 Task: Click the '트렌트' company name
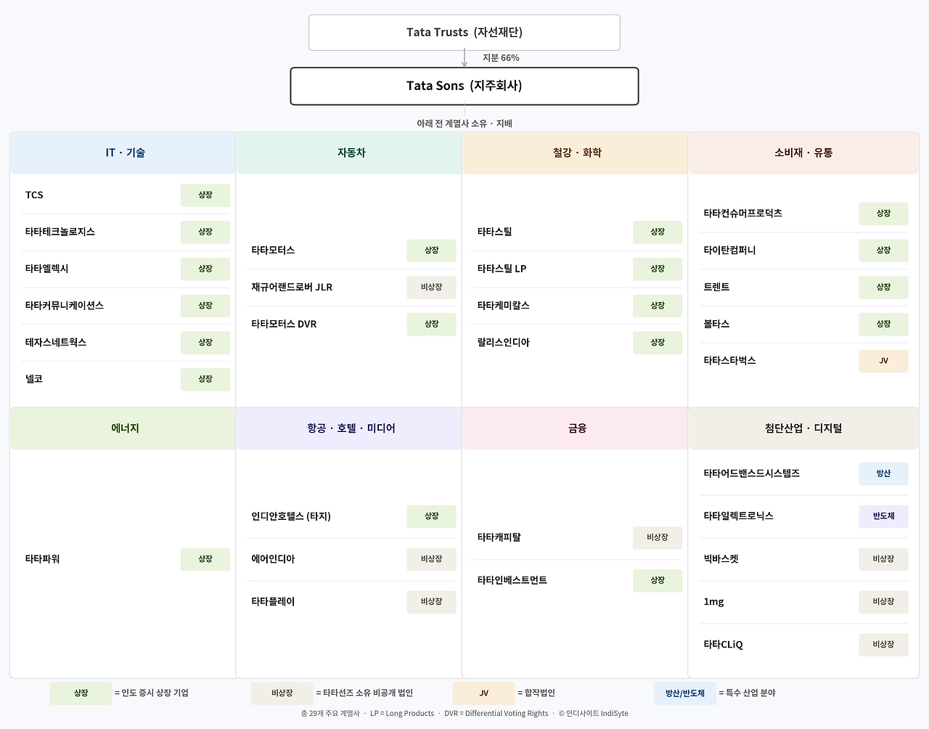(x=716, y=288)
